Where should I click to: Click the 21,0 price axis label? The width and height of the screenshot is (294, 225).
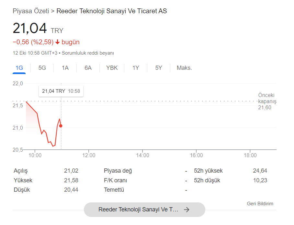17,128
